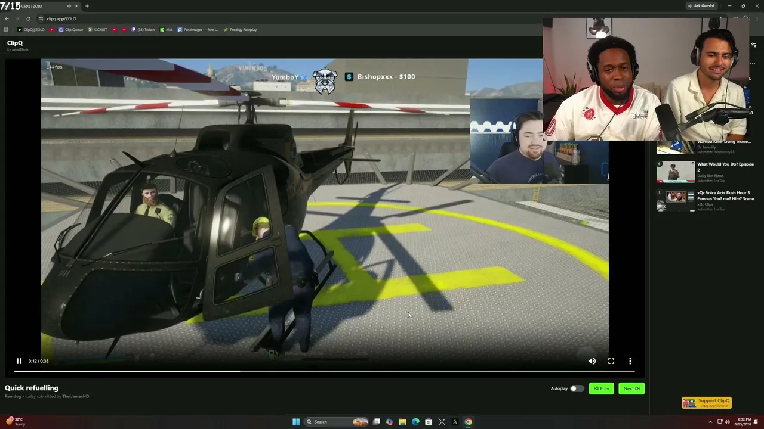Launch Copilot from the taskbar

[390, 422]
